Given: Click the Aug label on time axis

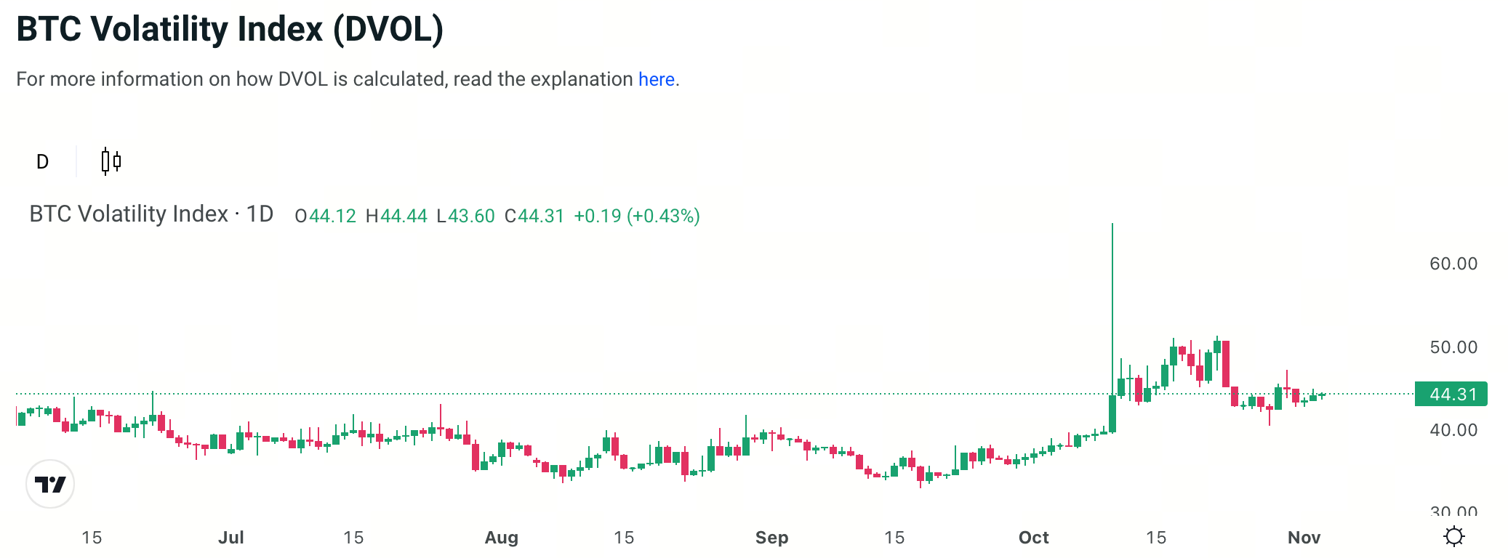Looking at the screenshot, I should point(501,538).
